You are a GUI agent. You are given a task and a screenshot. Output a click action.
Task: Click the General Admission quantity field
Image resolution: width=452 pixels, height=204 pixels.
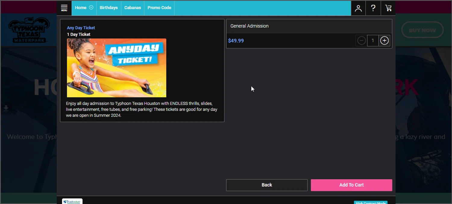373,41
